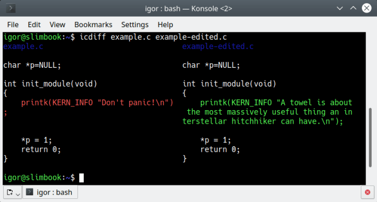Click the Konsole terminal icon in title bar
Viewport: 377px width, 202px height.
pyautogui.click(x=10, y=8)
